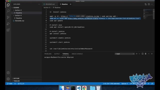Click lection-3 in the breadcrumb
Screen dimensions: 160x90
[47, 7]
